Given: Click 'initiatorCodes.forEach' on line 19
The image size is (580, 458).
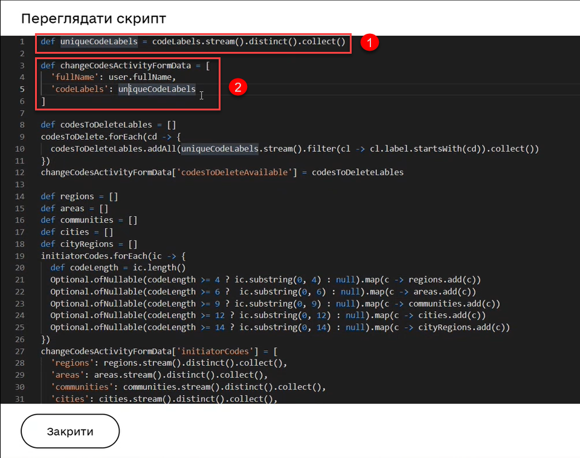Looking at the screenshot, I should click(94, 256).
